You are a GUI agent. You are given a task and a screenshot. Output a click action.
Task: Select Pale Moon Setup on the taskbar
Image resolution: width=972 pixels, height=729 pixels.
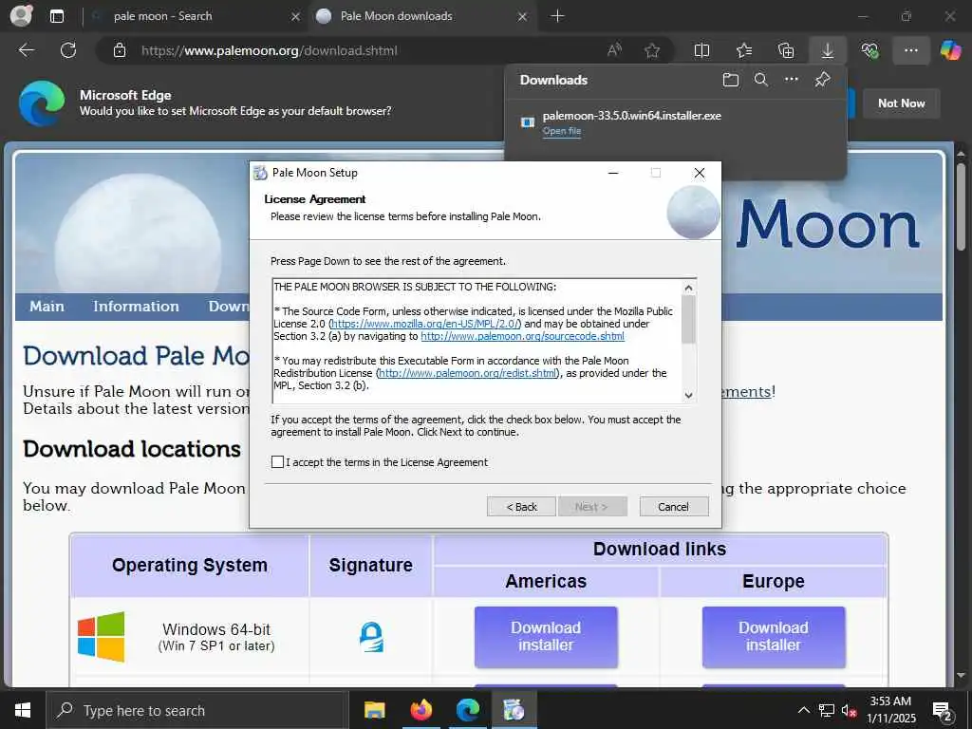pyautogui.click(x=514, y=710)
